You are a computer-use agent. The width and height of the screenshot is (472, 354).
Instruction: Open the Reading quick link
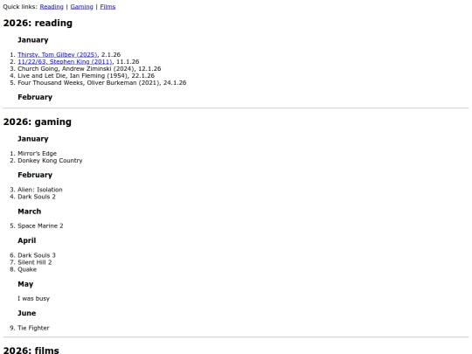click(x=52, y=7)
